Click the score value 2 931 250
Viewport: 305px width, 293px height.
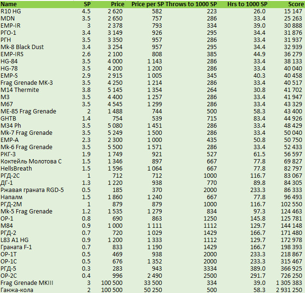[x=289, y=290]
